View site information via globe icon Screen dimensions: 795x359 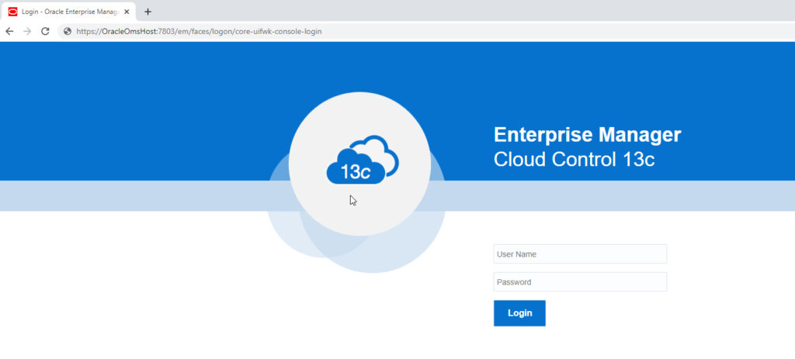click(x=68, y=31)
